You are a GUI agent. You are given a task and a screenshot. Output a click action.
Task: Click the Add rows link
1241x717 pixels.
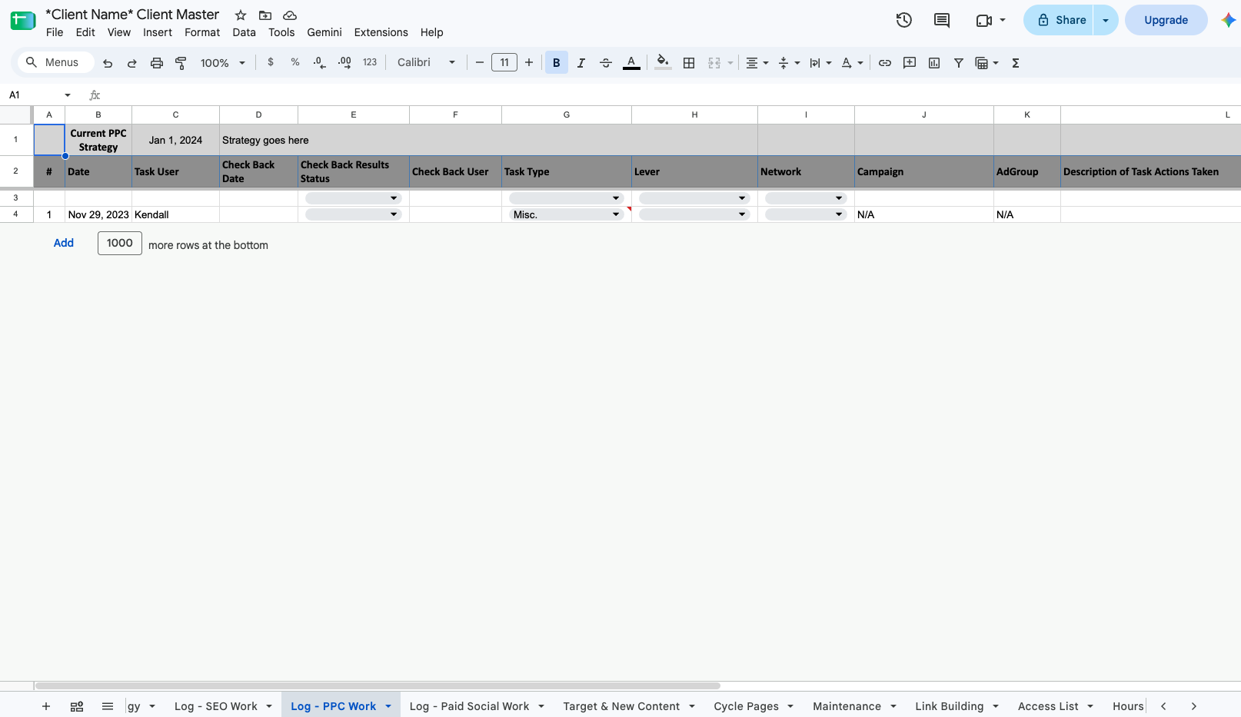(64, 243)
